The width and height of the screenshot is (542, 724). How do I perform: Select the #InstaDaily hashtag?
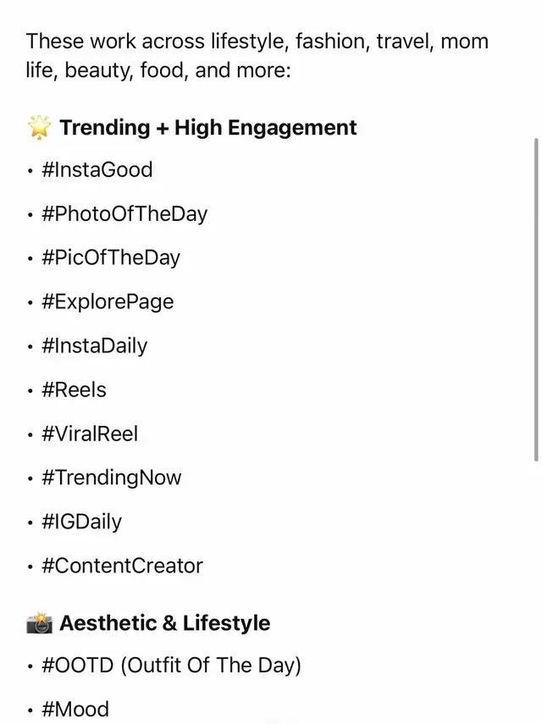tap(94, 345)
